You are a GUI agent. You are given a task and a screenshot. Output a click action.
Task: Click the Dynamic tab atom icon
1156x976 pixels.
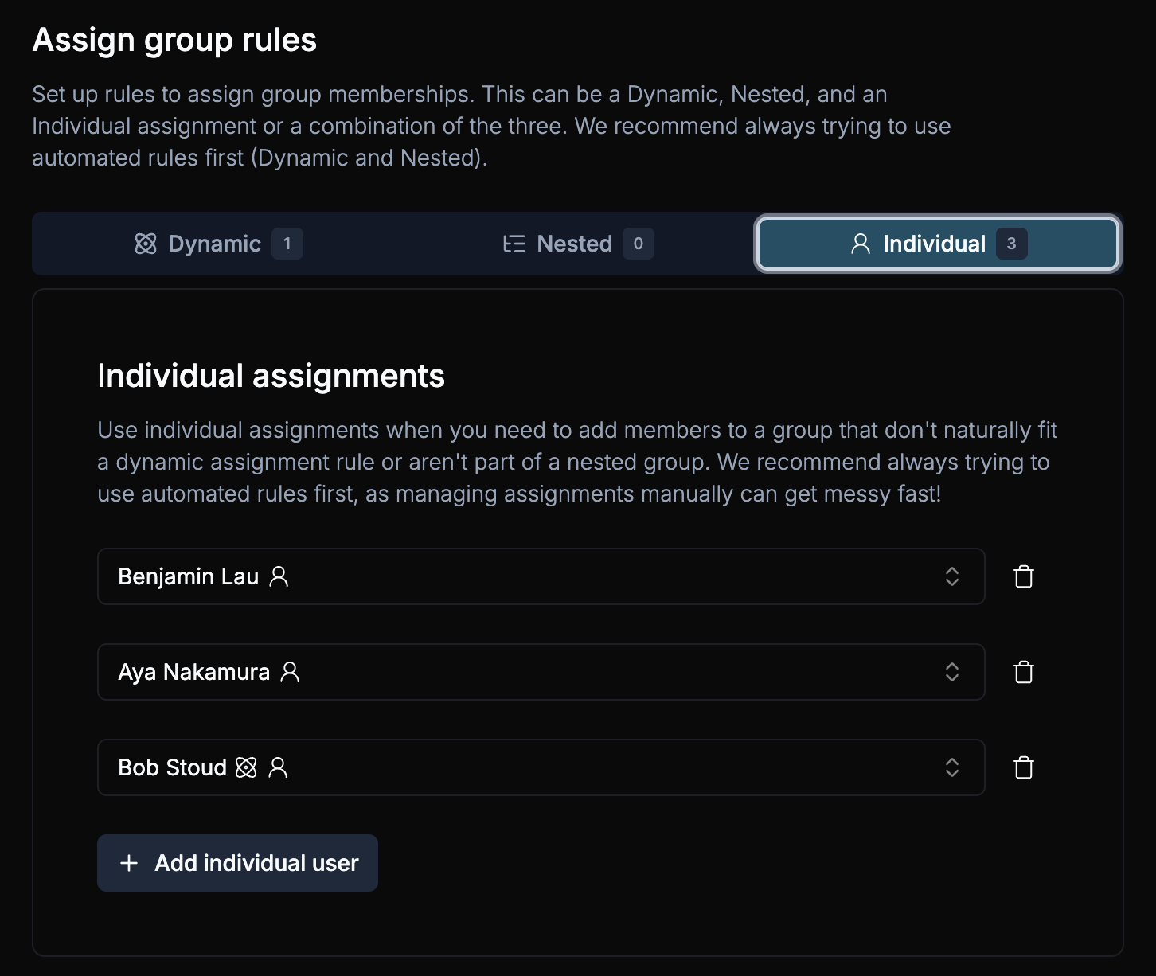coord(146,244)
